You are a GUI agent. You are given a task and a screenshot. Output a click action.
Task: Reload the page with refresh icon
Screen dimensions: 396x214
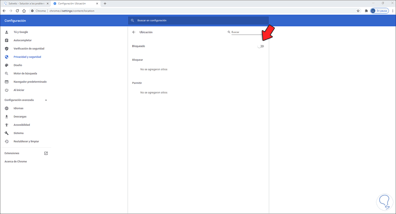pos(17,11)
